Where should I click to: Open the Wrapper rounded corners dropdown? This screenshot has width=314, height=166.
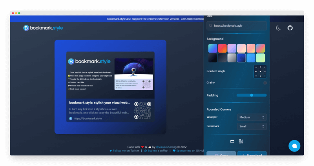[x=252, y=117]
